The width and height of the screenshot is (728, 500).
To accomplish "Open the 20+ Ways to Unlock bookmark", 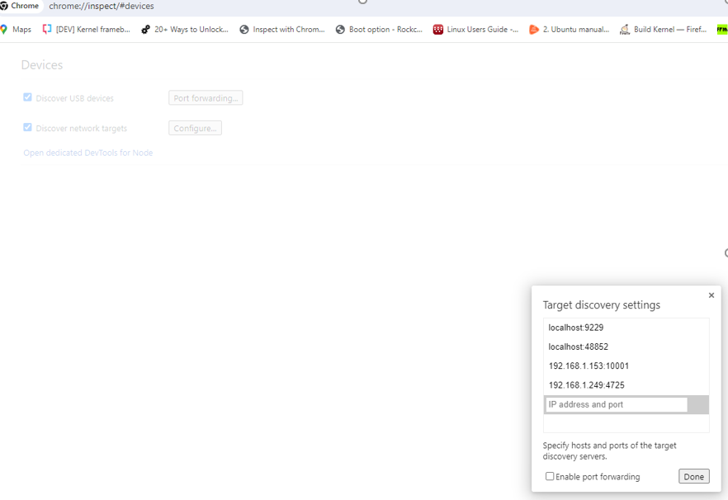I will point(185,30).
